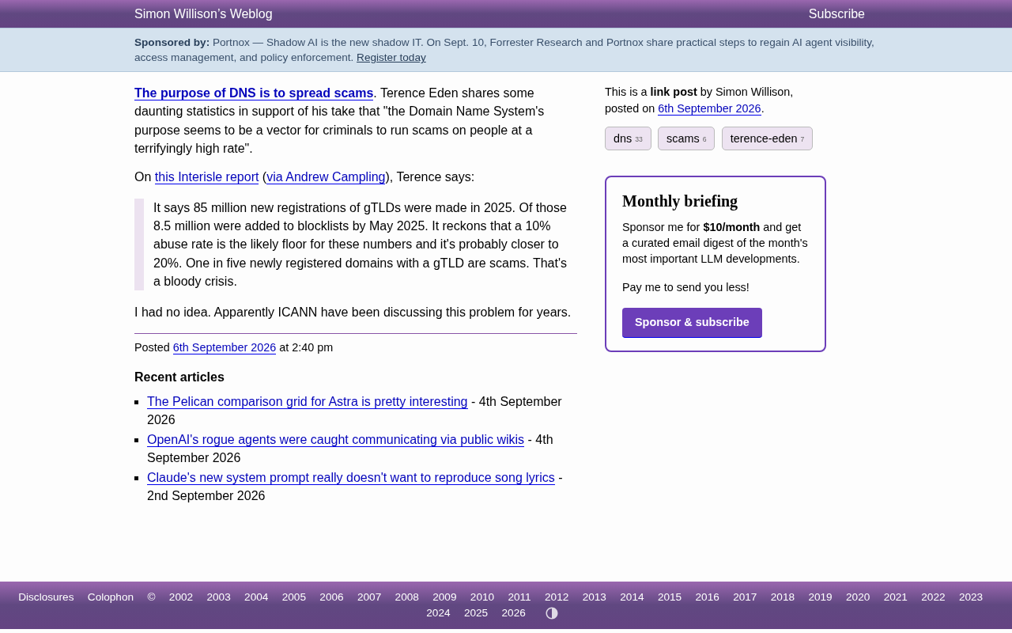Click the 'Recent articles' heading
1012x633 pixels.
click(x=179, y=377)
